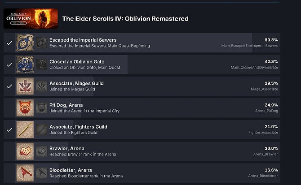Click the Bloodletter, Arena colored icon
The height and width of the screenshot is (185, 301).
tap(25, 172)
